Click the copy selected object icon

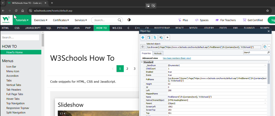point(265,47)
